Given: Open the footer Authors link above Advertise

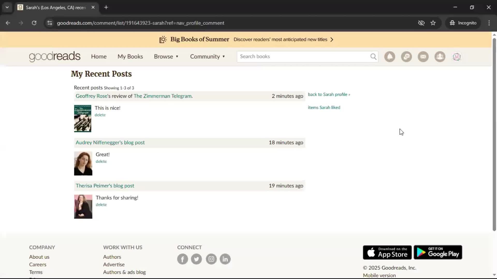Looking at the screenshot, I should pyautogui.click(x=112, y=257).
